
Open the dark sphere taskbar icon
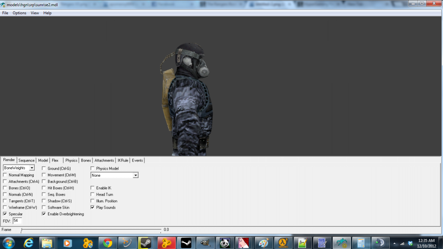(x=380, y=243)
